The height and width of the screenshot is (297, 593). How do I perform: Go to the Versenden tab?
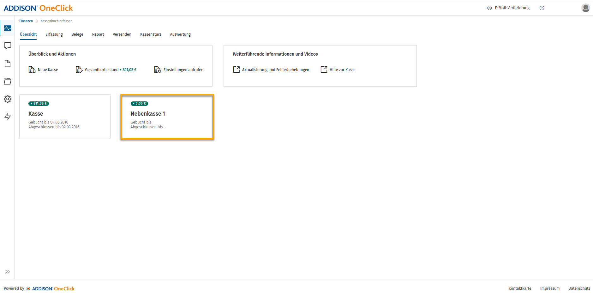point(122,34)
